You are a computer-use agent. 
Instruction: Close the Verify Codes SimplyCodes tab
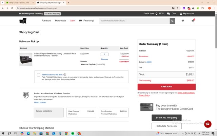coord(33,3)
